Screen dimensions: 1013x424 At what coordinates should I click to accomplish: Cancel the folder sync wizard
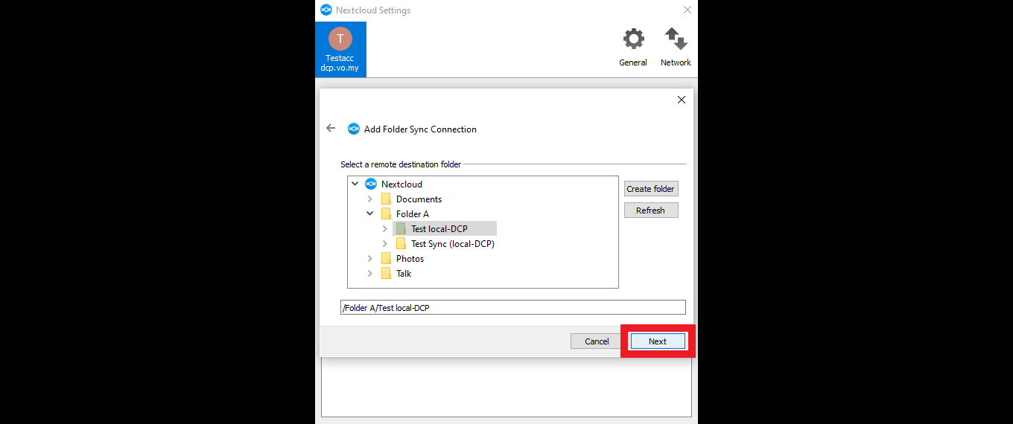tap(596, 341)
